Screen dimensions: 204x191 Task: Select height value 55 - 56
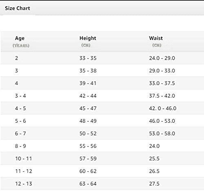88,146
